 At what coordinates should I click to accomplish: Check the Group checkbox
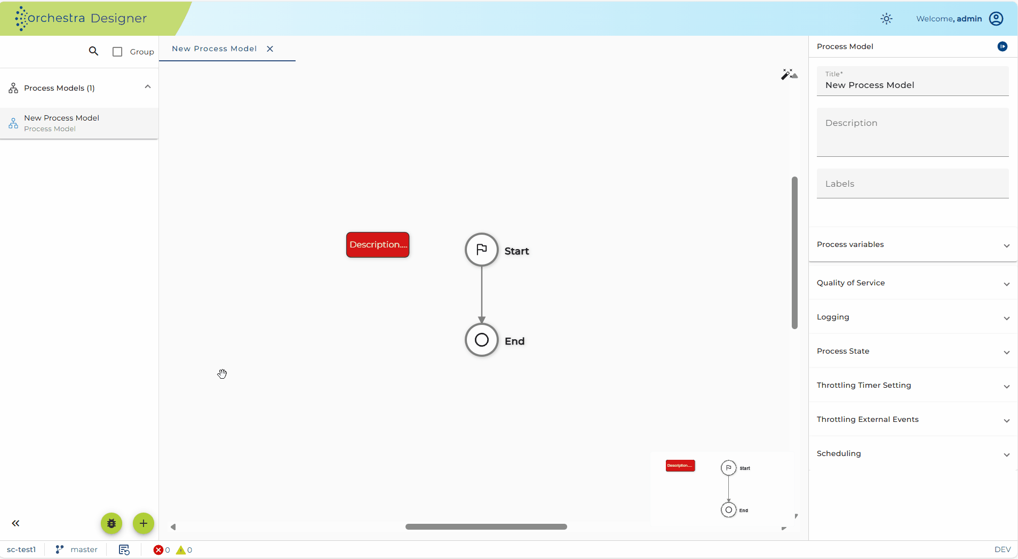(117, 52)
